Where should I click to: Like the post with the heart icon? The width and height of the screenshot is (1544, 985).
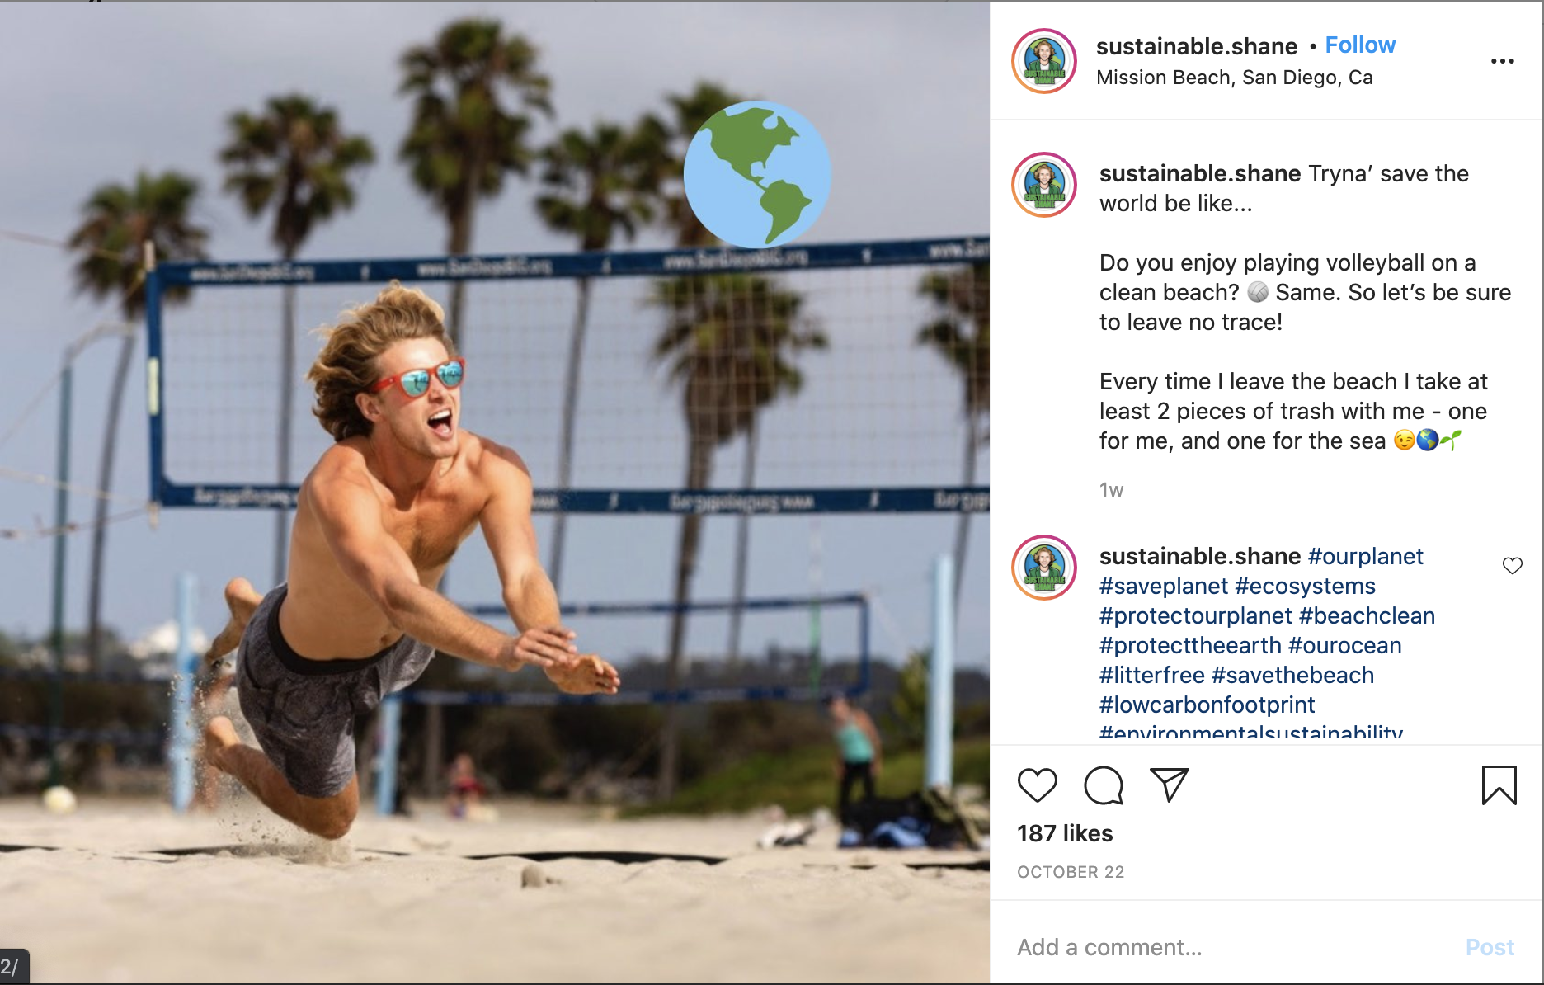pyautogui.click(x=1037, y=785)
